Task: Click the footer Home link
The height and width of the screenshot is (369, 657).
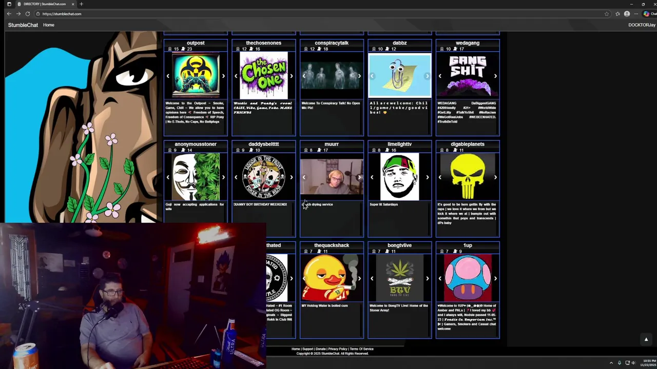Action: click(296, 349)
